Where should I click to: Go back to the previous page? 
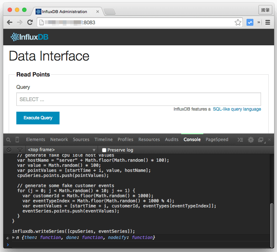[9, 22]
